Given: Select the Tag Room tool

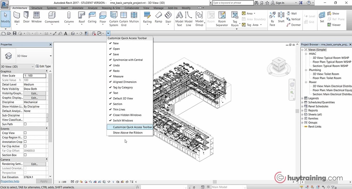Looking at the screenshot, I should tap(235, 19).
